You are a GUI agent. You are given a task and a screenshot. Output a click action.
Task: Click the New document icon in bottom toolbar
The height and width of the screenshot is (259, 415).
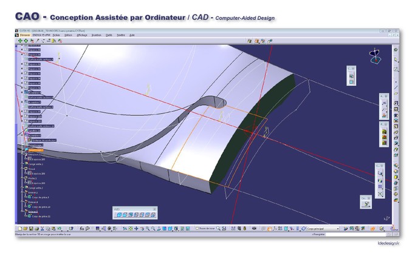pos(19,229)
